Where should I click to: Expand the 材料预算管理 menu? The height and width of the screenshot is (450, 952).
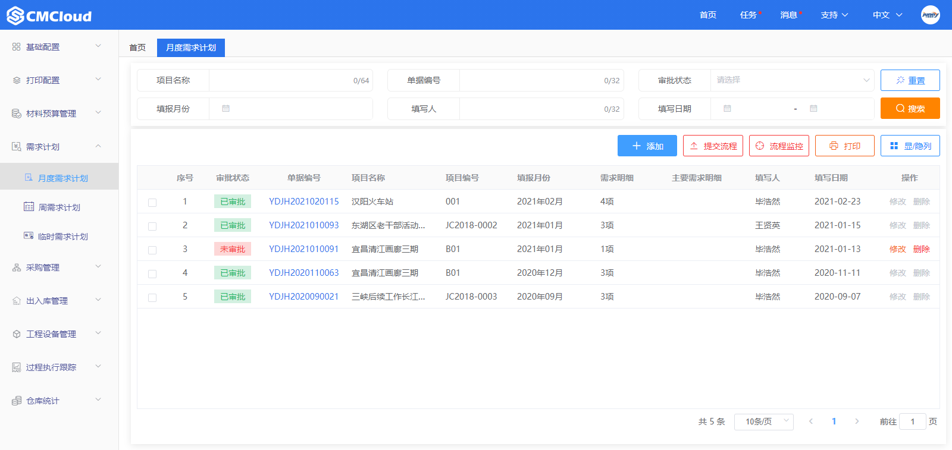[x=98, y=112]
